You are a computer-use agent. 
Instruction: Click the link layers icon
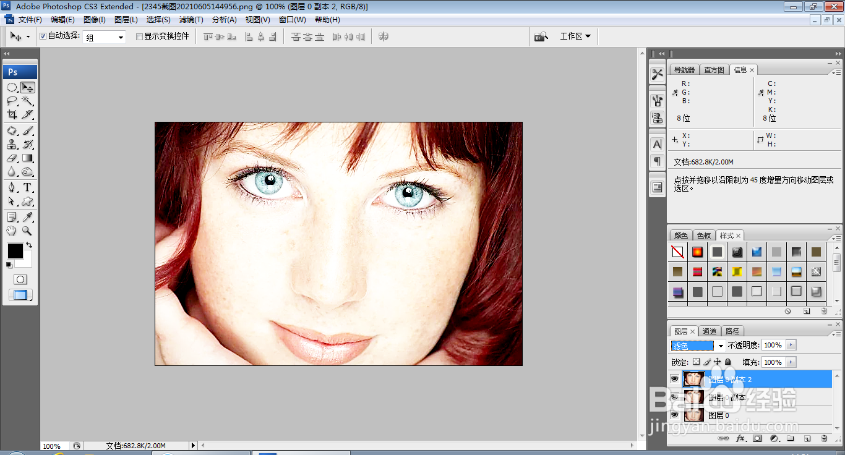point(722,438)
